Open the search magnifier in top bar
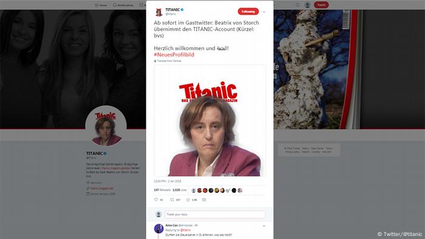Viewport: 425px width, 239px height. click(x=297, y=5)
